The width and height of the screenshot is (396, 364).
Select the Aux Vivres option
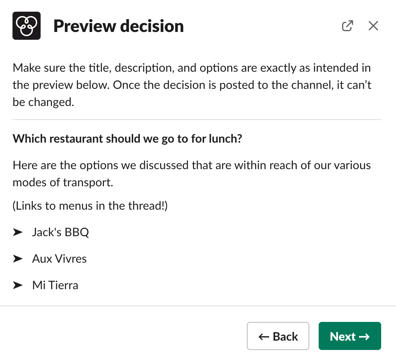click(59, 258)
